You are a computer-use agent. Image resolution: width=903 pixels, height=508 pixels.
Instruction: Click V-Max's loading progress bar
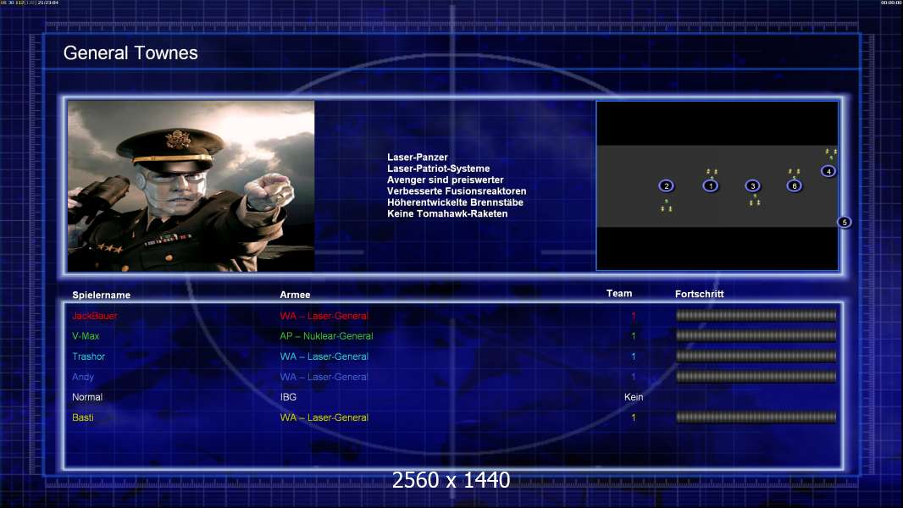(x=756, y=335)
